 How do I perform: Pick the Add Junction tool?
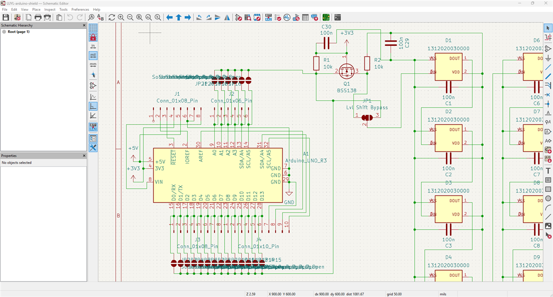pyautogui.click(x=548, y=104)
